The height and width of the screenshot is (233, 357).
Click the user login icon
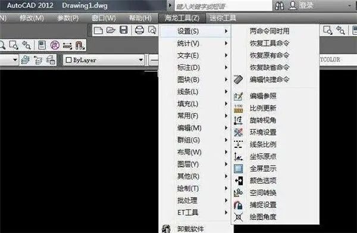pos(293,5)
